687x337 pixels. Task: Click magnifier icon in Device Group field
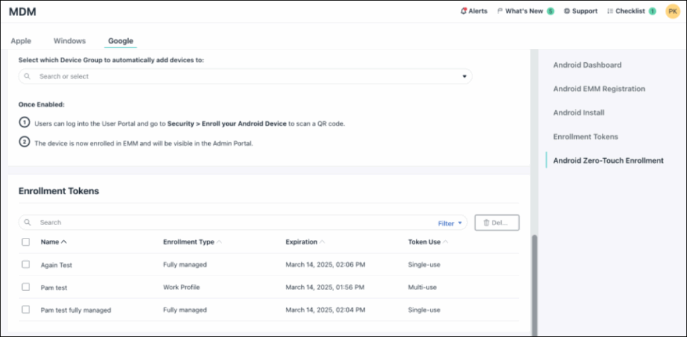click(x=28, y=76)
